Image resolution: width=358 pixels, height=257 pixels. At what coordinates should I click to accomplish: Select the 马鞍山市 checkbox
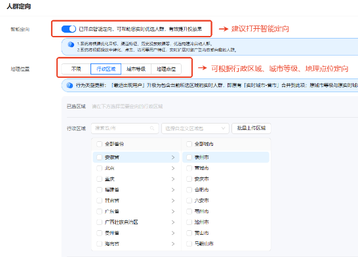189,244
